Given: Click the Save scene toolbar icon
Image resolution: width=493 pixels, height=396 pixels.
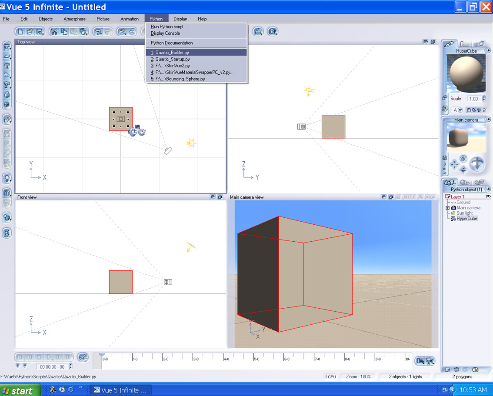Looking at the screenshot, I should (40, 32).
